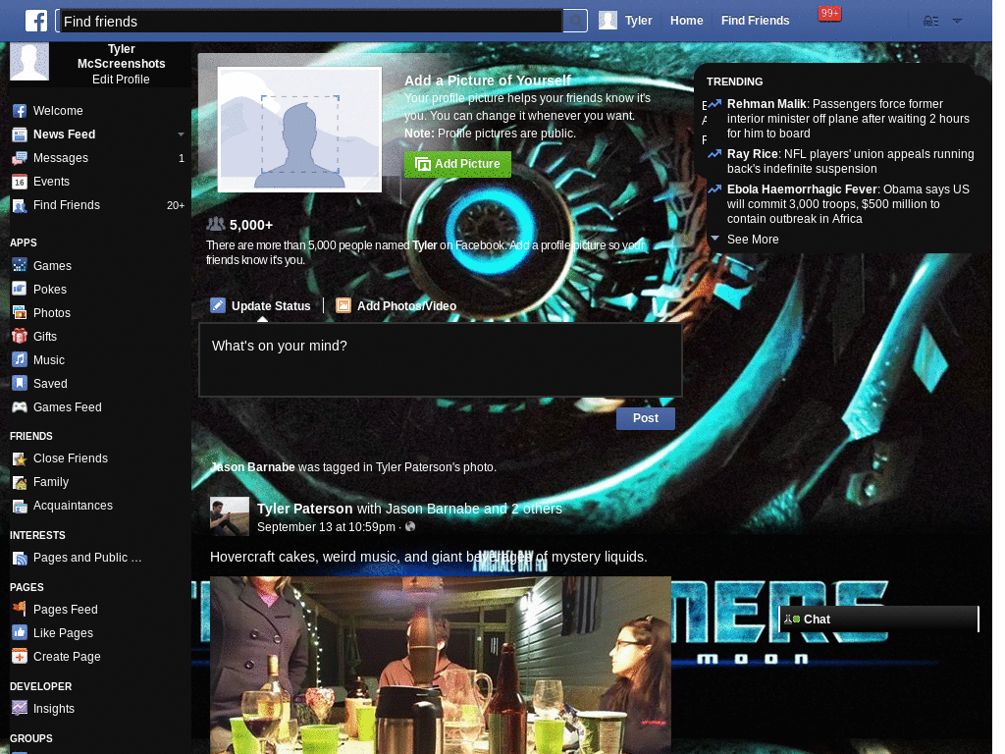Click the Gifts app icon
Image resolution: width=1005 pixels, height=754 pixels.
point(20,336)
